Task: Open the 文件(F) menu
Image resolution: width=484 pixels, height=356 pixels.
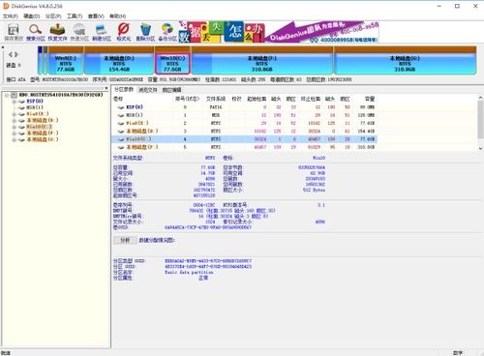Action: [x=11, y=16]
